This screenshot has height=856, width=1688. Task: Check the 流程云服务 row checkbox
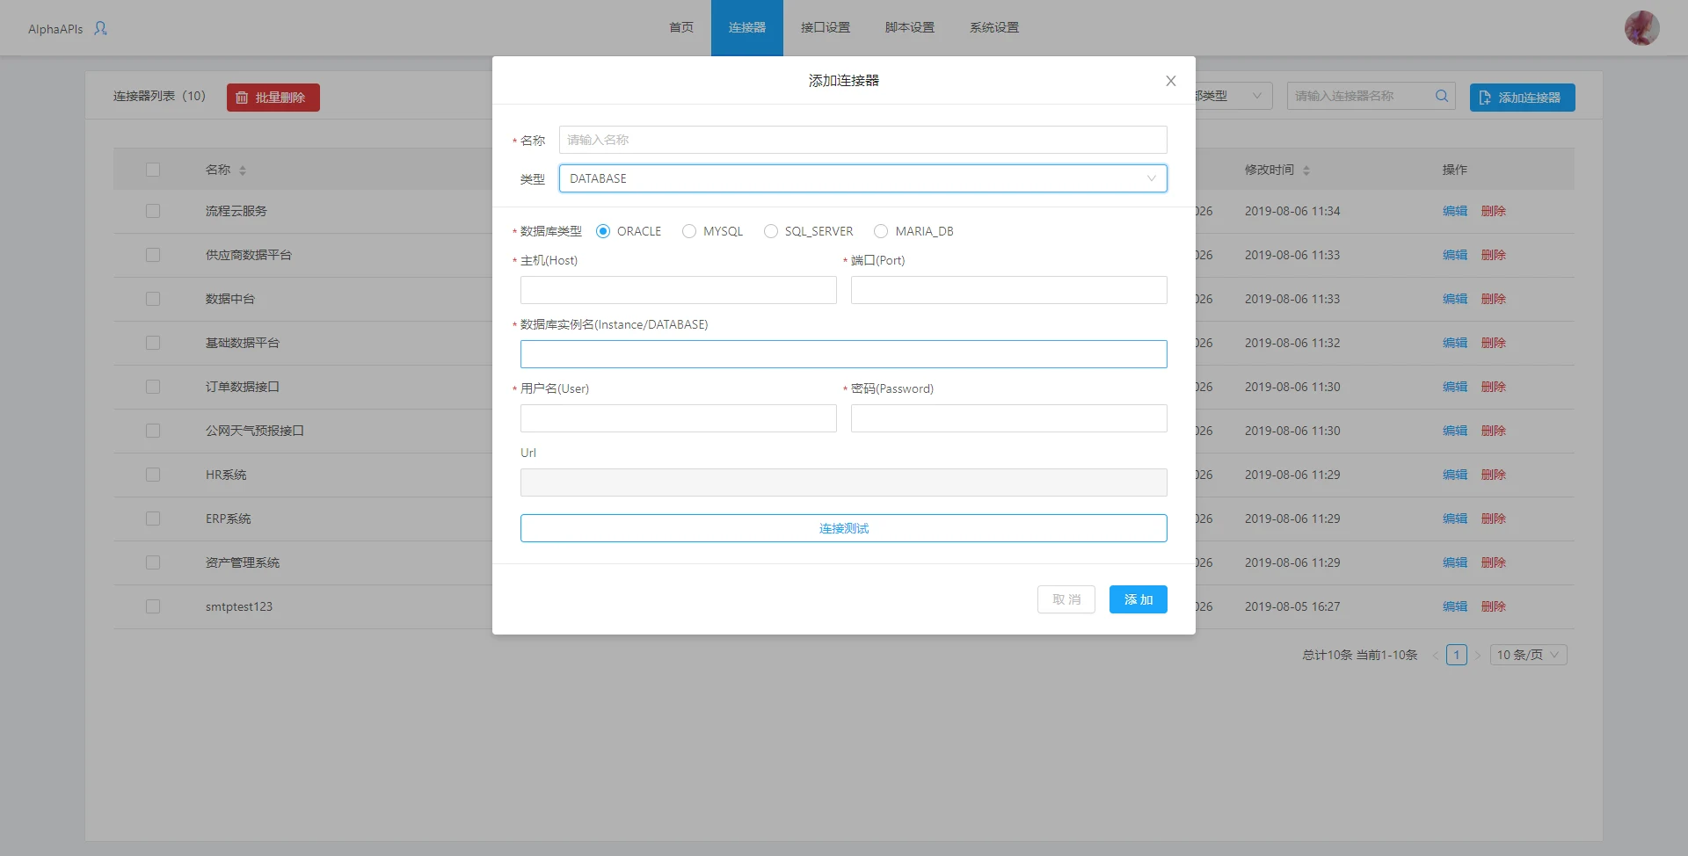point(153,211)
